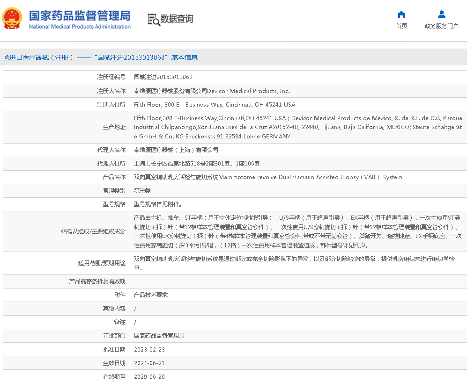Select the 注册证编号 value 国械注进20153013063
Viewport: 467px width, 382px height.
(x=163, y=77)
